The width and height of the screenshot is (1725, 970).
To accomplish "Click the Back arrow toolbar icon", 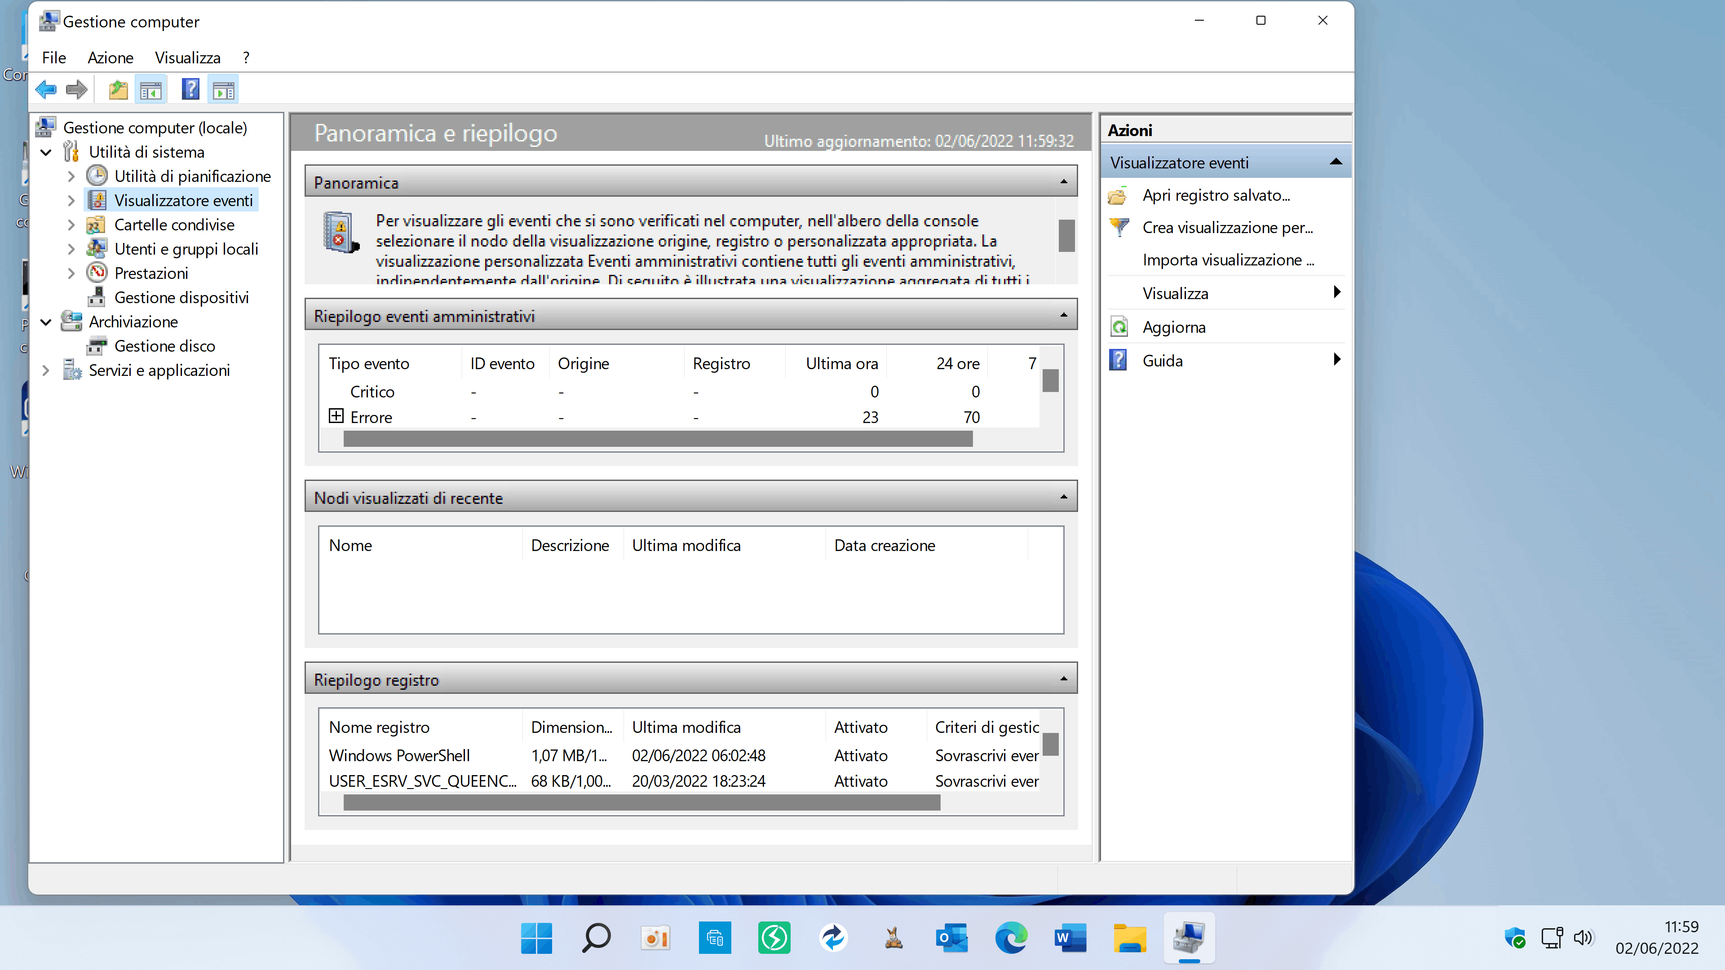I will (45, 89).
